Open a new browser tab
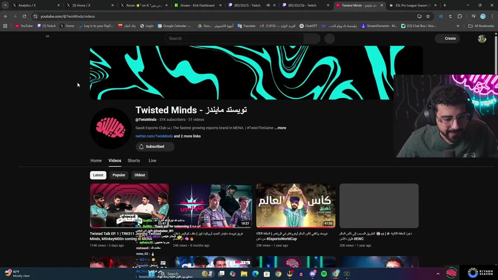Screen dimensions: 498x280 (445, 5)
